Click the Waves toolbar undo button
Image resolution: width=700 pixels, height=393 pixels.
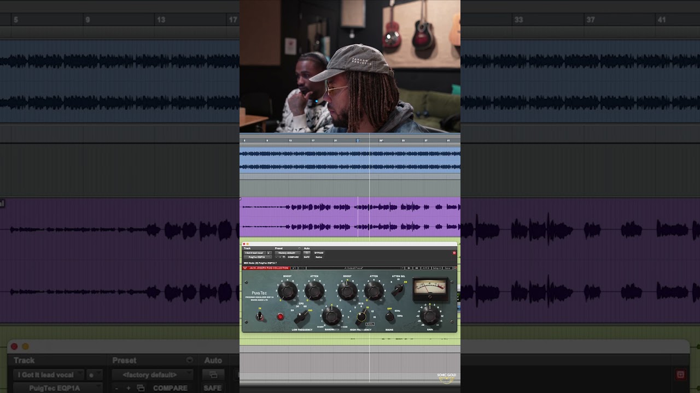[294, 268]
